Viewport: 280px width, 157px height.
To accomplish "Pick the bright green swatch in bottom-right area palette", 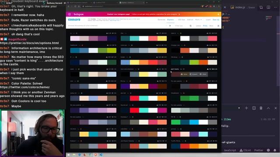I will tap(175, 122).
